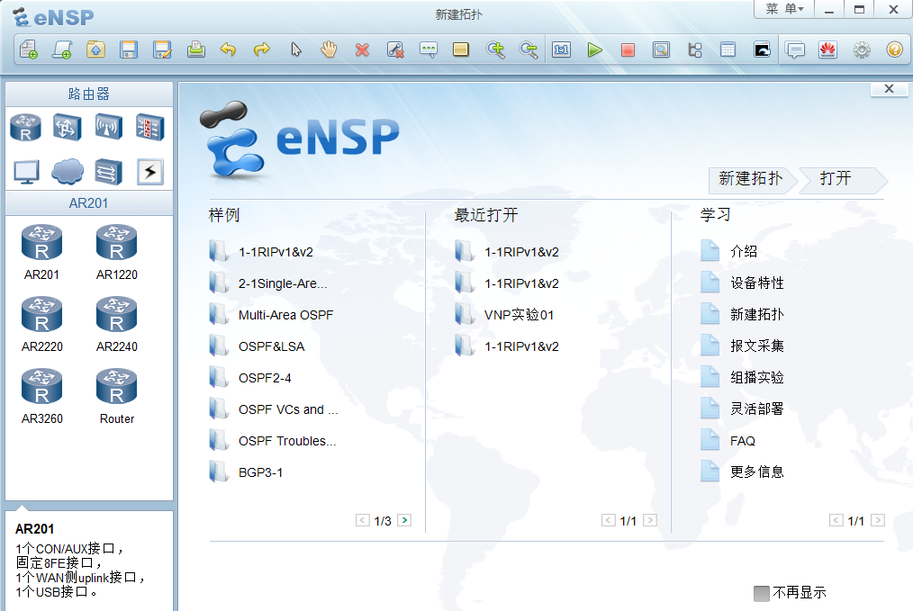Check the 不再显示 checkbox
Image resolution: width=913 pixels, height=611 pixels.
(x=761, y=594)
